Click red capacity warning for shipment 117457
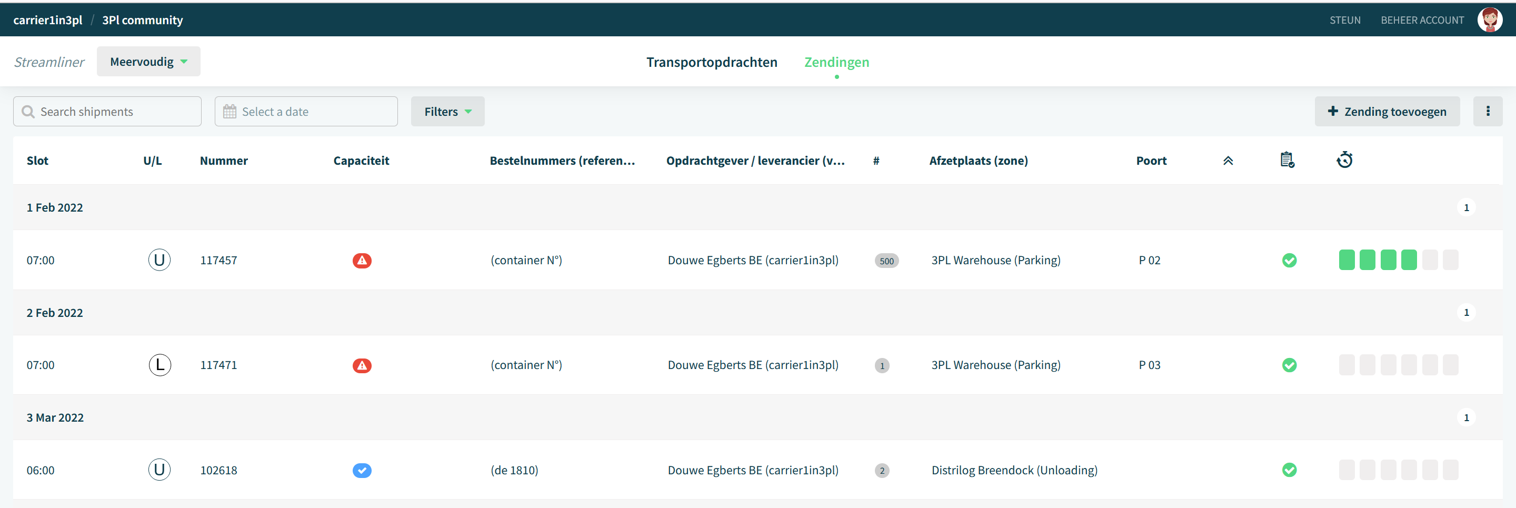Image resolution: width=1516 pixels, height=508 pixels. point(362,260)
